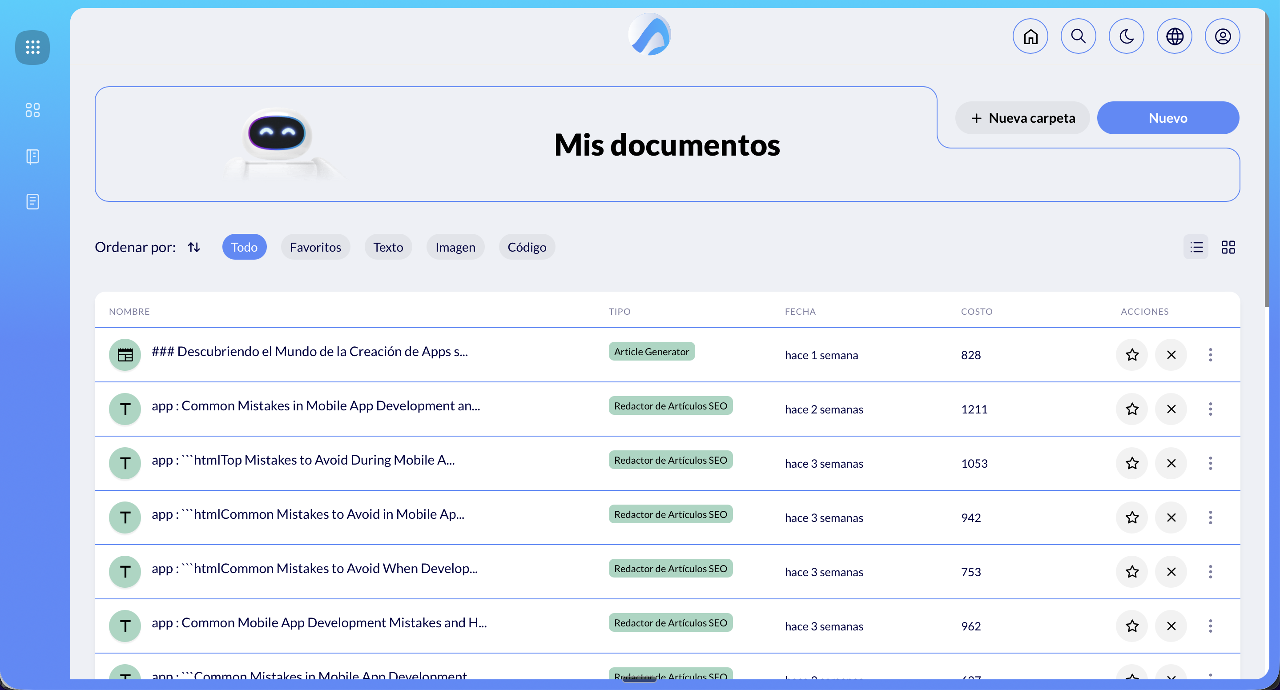Screen dimensions: 1280x690
Task: Open the documents icon in sidebar
Action: tap(32, 202)
